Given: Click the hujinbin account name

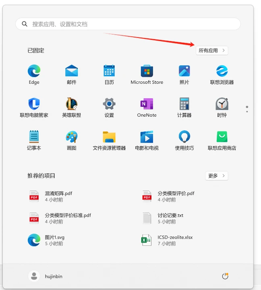Looking at the screenshot, I should pyautogui.click(x=54, y=276).
